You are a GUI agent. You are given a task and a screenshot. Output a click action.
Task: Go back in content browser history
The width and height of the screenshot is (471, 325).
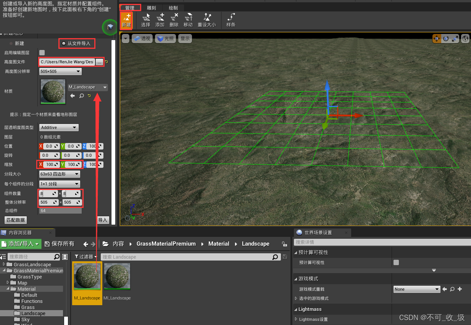(x=86, y=244)
